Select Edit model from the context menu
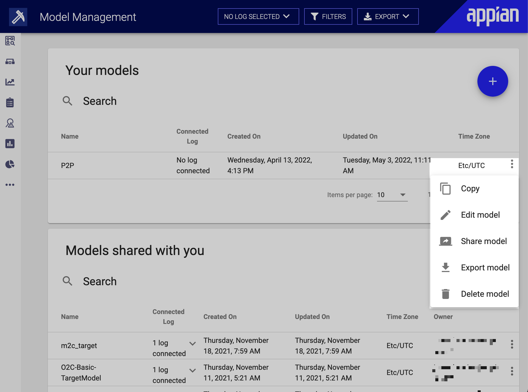The image size is (528, 392). pos(474,215)
